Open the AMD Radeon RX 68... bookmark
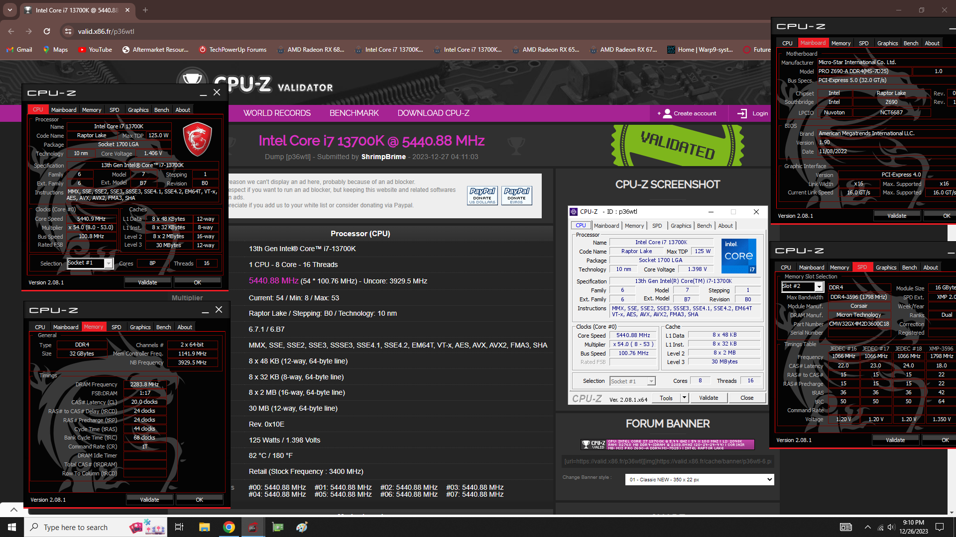Image resolution: width=956 pixels, height=537 pixels. pyautogui.click(x=311, y=50)
